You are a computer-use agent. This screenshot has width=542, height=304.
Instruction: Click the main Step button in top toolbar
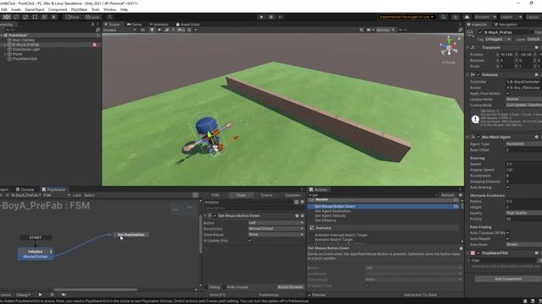pos(280,17)
